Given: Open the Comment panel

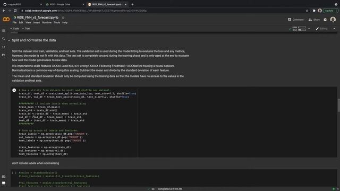Looking at the screenshot, I should [295, 20].
